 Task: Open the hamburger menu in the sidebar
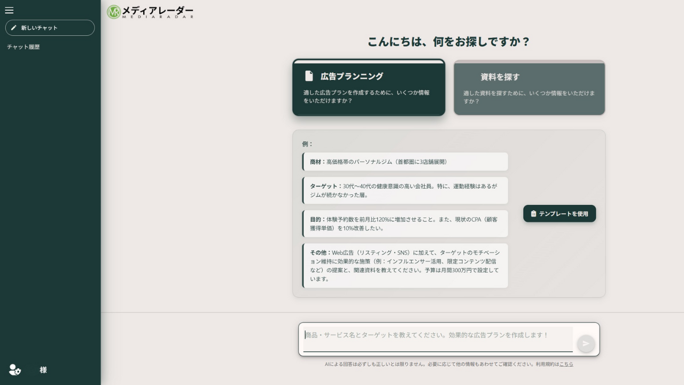(x=9, y=10)
